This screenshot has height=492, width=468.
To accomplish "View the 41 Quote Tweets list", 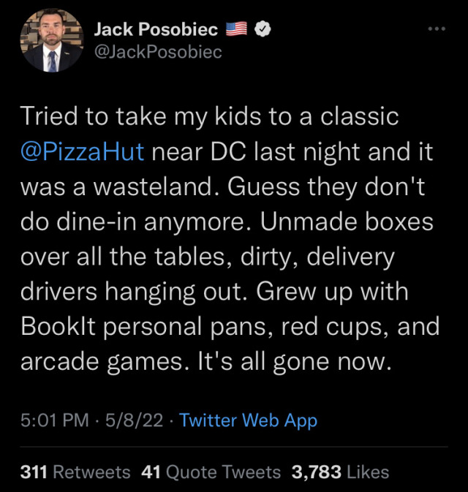I will click(x=211, y=472).
